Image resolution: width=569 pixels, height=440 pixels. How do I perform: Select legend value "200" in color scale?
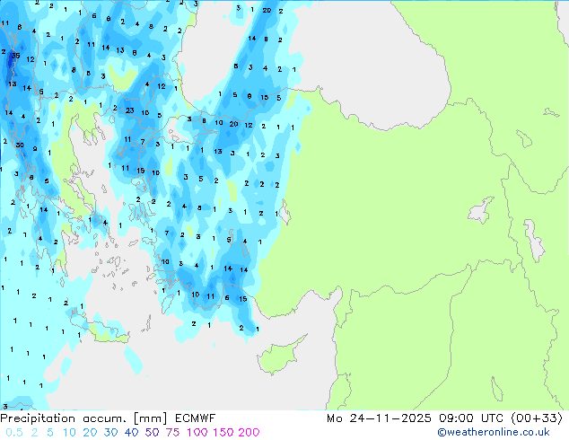point(249,433)
